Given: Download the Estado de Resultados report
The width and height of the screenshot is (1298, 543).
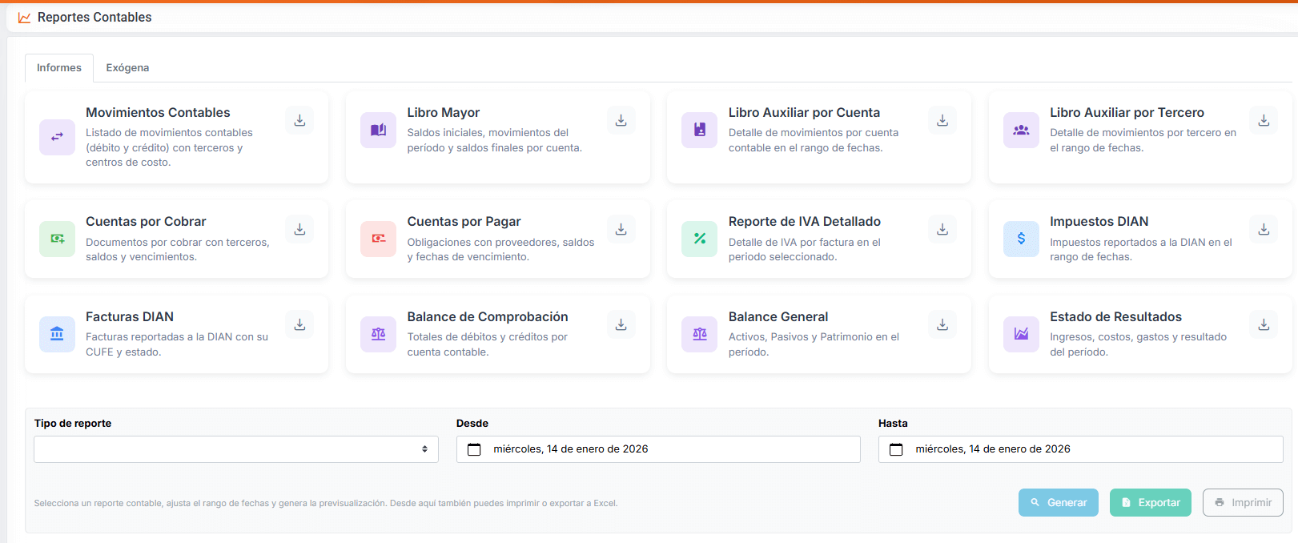Looking at the screenshot, I should pos(1264,324).
